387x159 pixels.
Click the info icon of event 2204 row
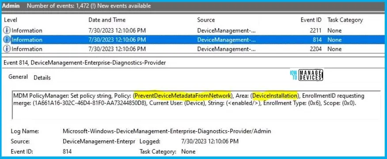[x=7, y=49]
